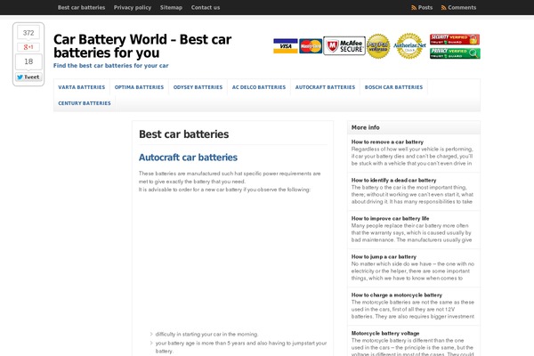This screenshot has width=534, height=356.
Task: Click the 'battery age is more than 5 years' bullet
Action: (241, 347)
